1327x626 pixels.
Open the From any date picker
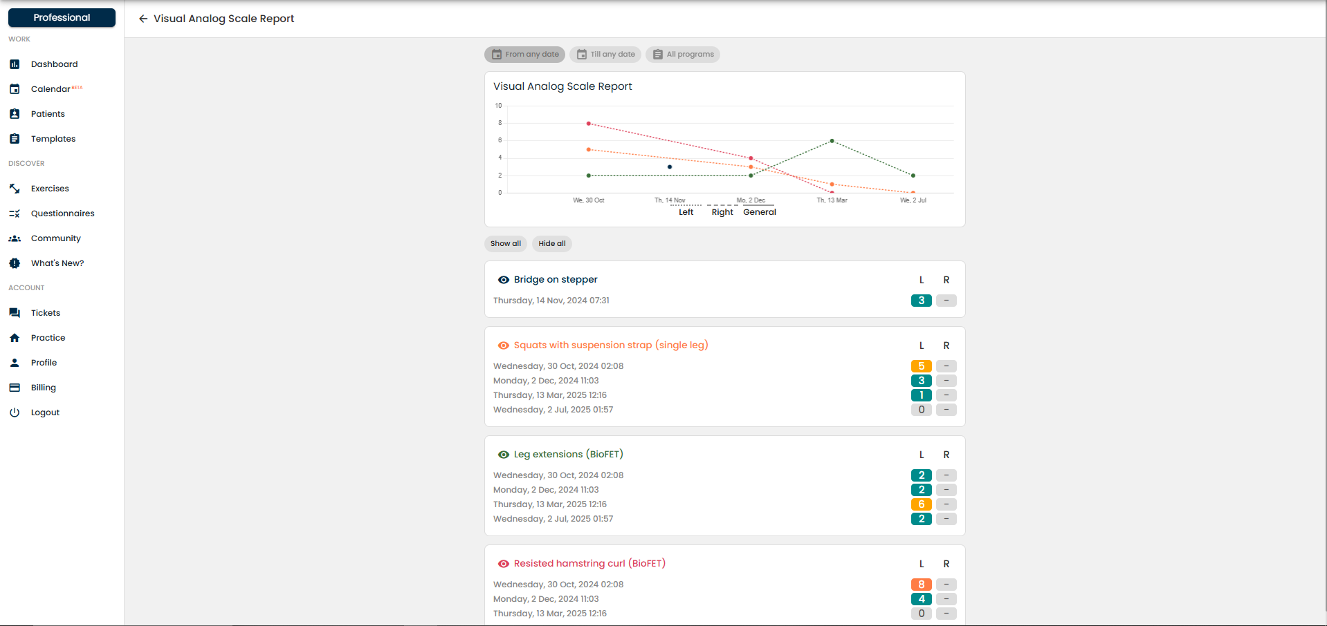(x=524, y=55)
